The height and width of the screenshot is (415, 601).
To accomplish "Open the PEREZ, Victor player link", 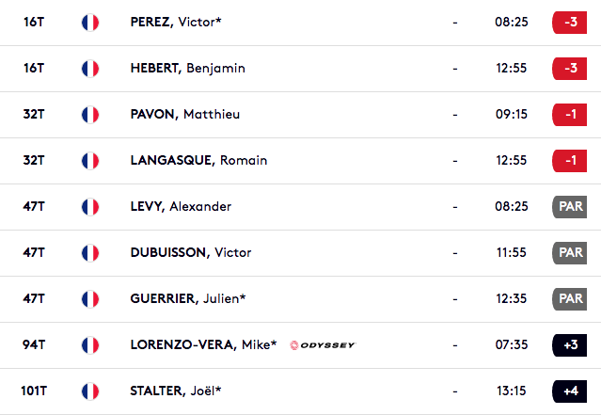I will pyautogui.click(x=176, y=22).
